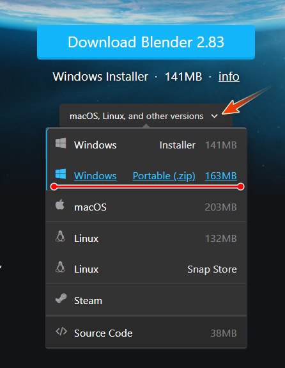Screen dimensions: 285x368
Task: Select Linux Snap Store entry
Action: (146, 269)
